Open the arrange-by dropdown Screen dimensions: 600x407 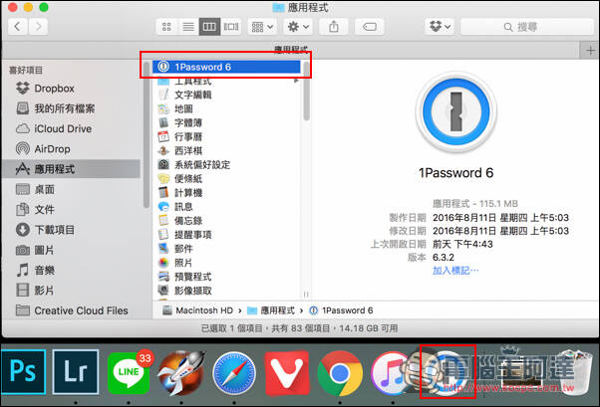pyautogui.click(x=262, y=27)
